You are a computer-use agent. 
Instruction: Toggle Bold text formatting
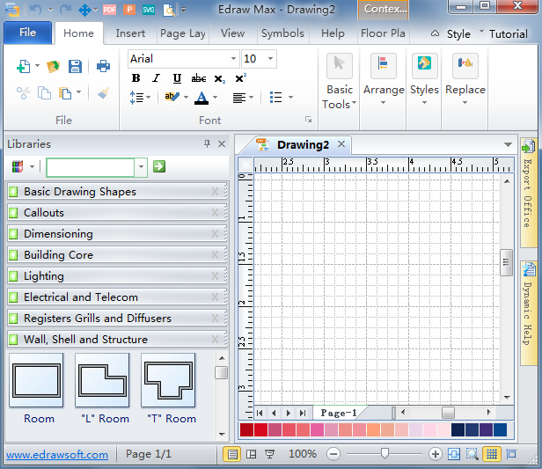pyautogui.click(x=135, y=78)
